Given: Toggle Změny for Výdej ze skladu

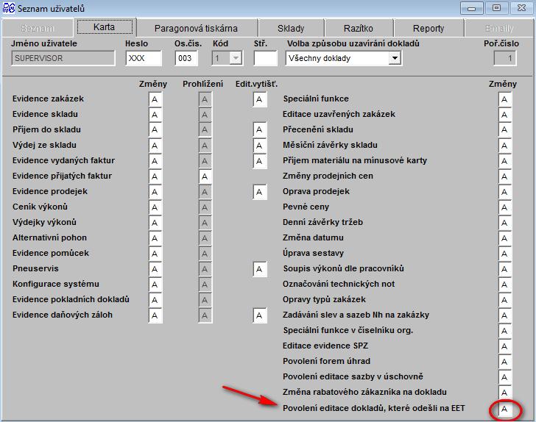Looking at the screenshot, I should point(155,146).
